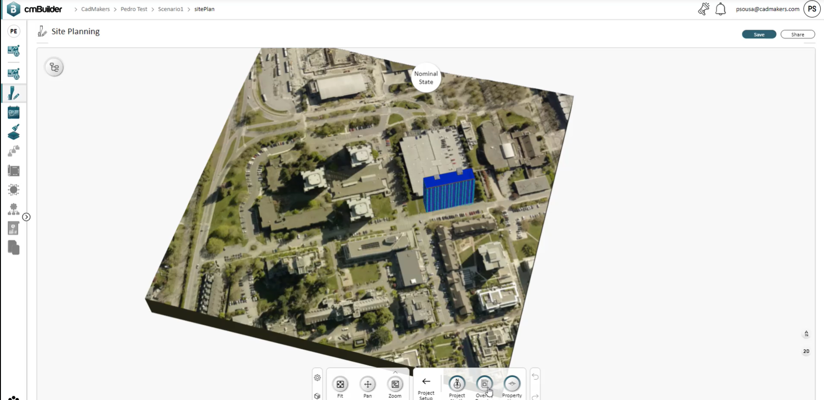
Task: Click the Site Planning page title icon
Action: tap(42, 31)
